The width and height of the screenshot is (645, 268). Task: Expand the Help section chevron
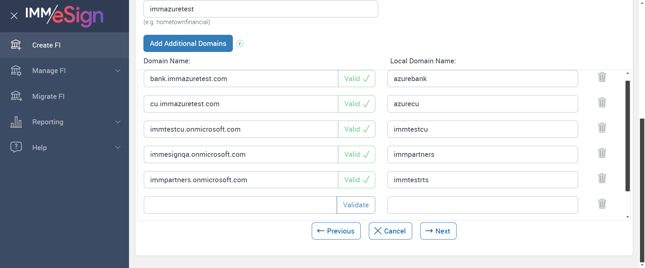coord(118,147)
